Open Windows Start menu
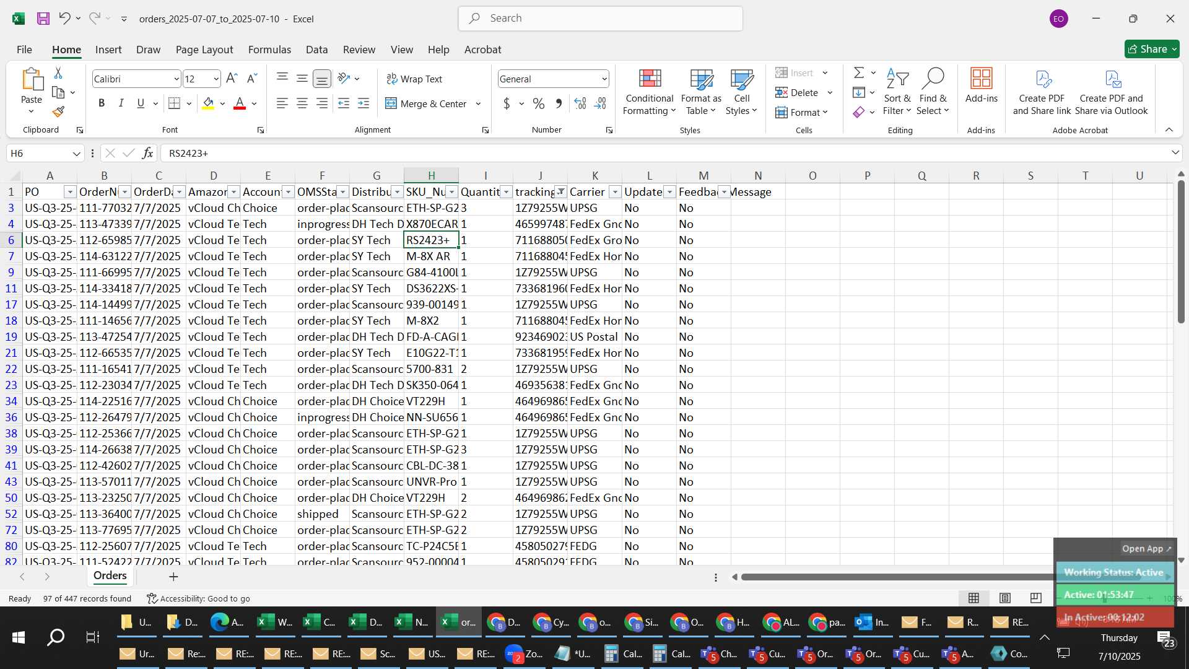This screenshot has width=1189, height=669. (x=18, y=637)
